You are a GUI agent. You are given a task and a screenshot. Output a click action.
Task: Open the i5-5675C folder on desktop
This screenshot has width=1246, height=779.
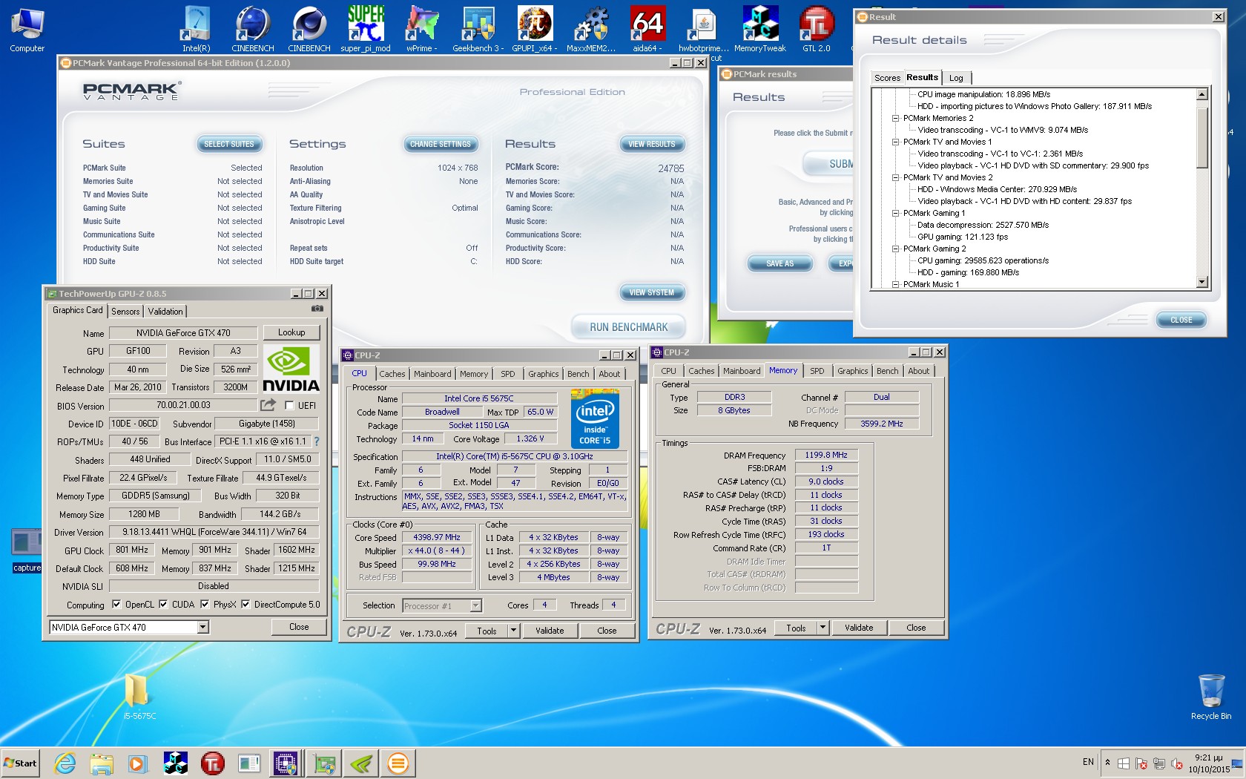pyautogui.click(x=139, y=697)
